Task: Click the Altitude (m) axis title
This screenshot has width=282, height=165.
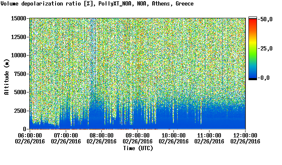Action: tap(7, 77)
